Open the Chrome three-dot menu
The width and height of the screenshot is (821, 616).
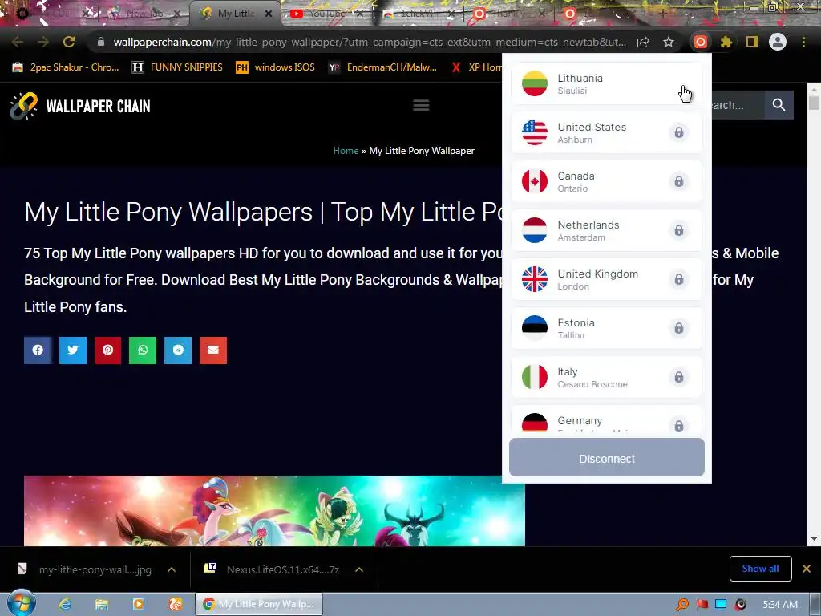point(803,42)
